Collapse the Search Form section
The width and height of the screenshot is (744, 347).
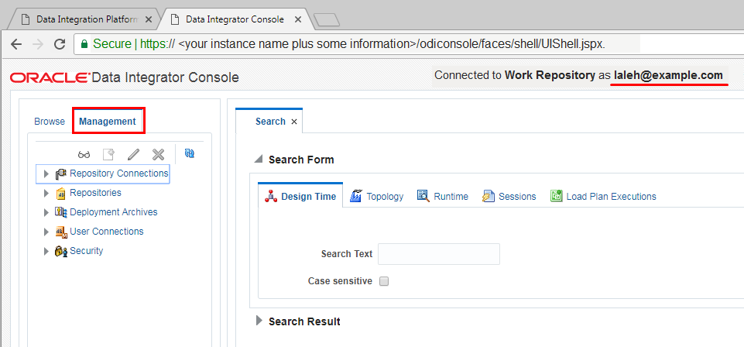tap(259, 160)
